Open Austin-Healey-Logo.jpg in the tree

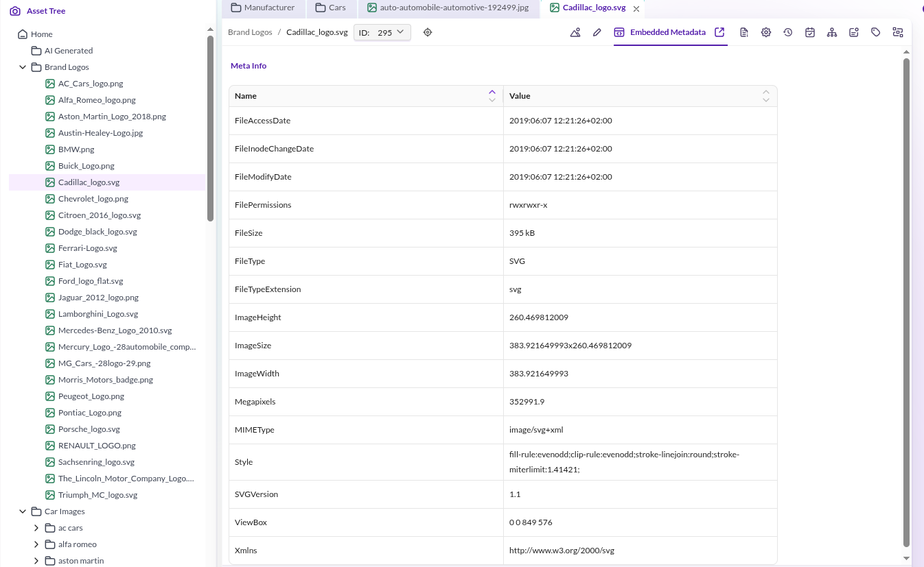100,133
